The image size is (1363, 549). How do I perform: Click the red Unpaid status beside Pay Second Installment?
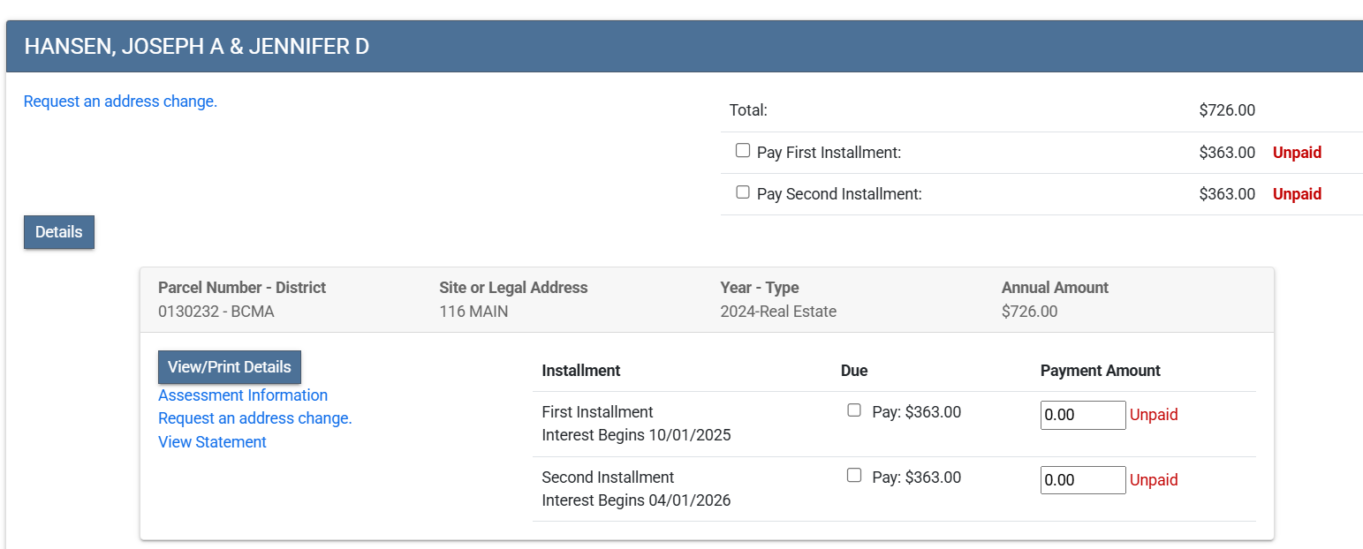pyautogui.click(x=1297, y=194)
